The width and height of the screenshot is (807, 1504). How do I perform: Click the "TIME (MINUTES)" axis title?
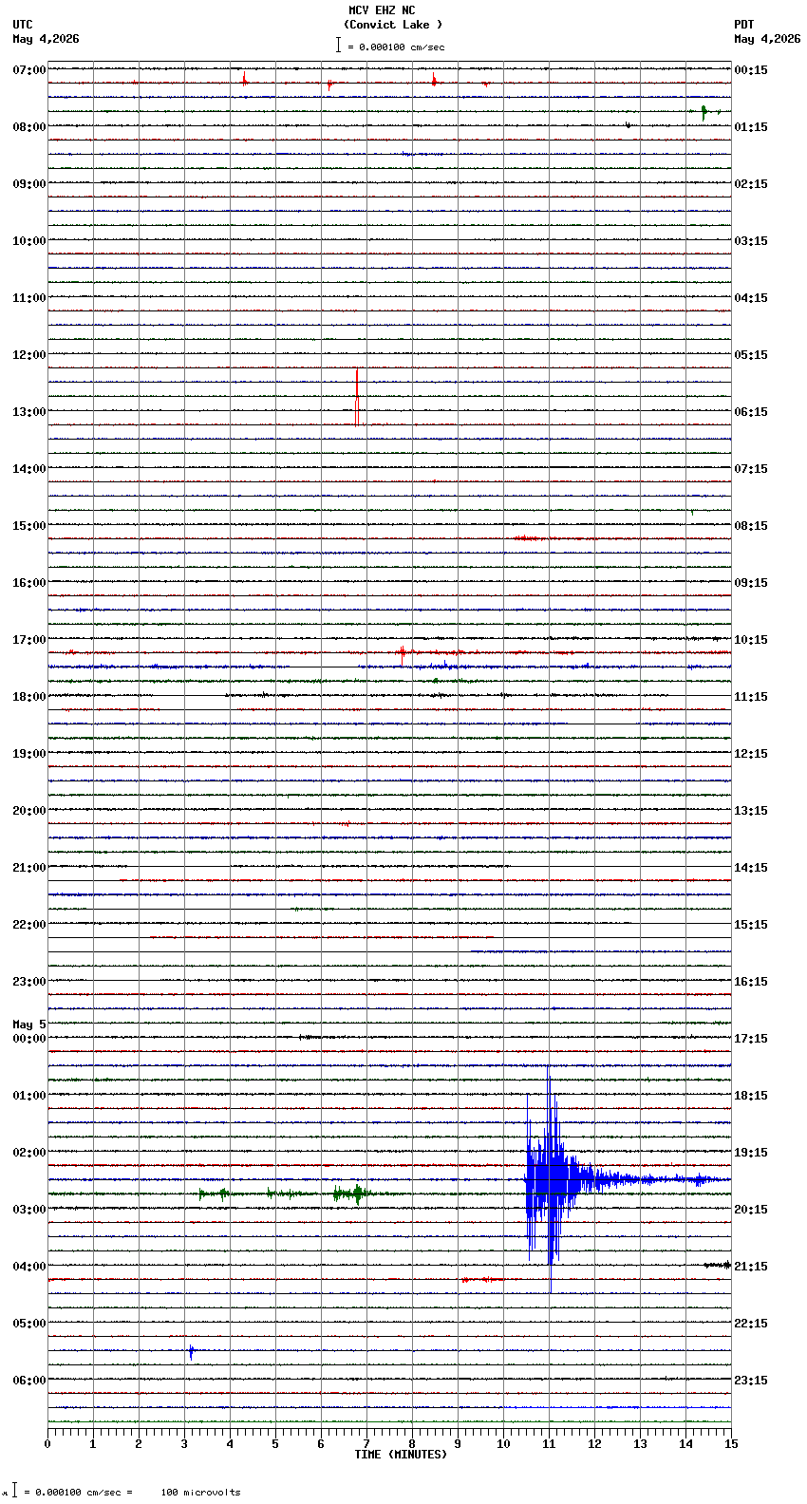401,1455
